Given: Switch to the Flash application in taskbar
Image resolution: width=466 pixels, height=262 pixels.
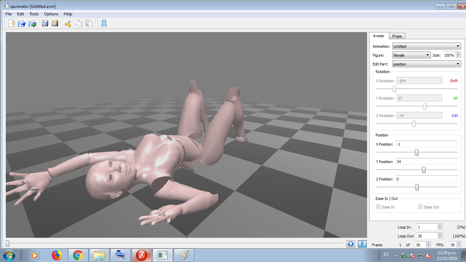Looking at the screenshot, I should (142, 255).
